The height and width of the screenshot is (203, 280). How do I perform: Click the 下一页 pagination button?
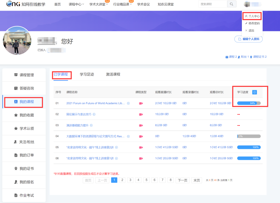[x=183, y=180]
